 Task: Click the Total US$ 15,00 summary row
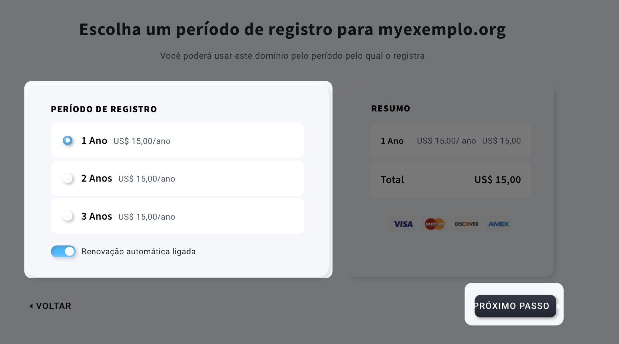[x=451, y=179]
